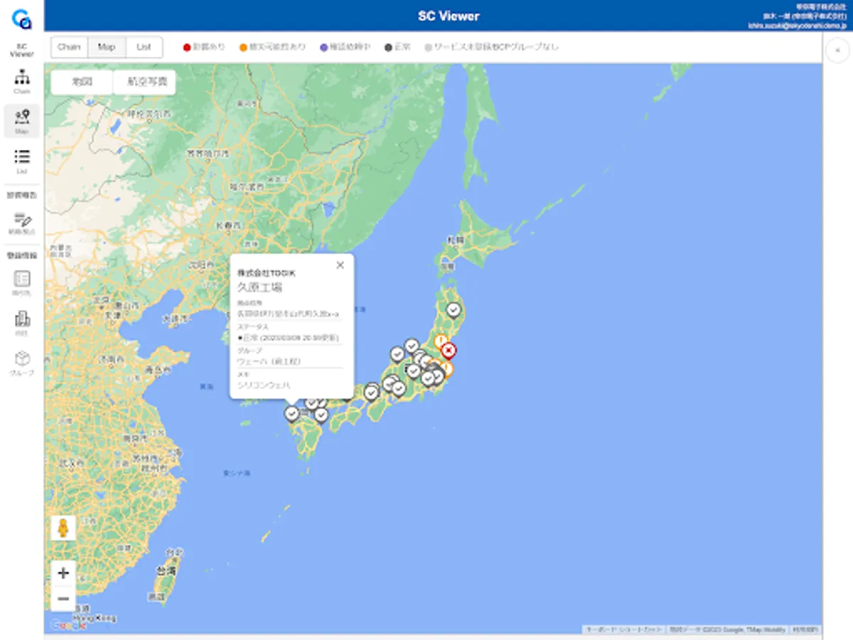Click the 株式会社TOGIK company name
The image size is (853, 640).
[267, 273]
